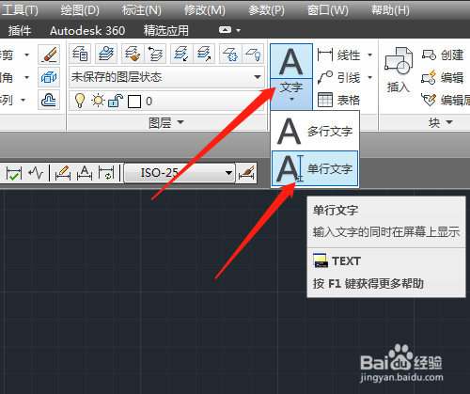This screenshot has width=470, height=394.
Task: Click the ribbon minimize toggle button
Action: pos(225,30)
